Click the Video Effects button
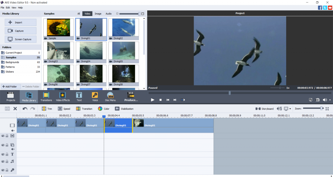 click(63, 96)
